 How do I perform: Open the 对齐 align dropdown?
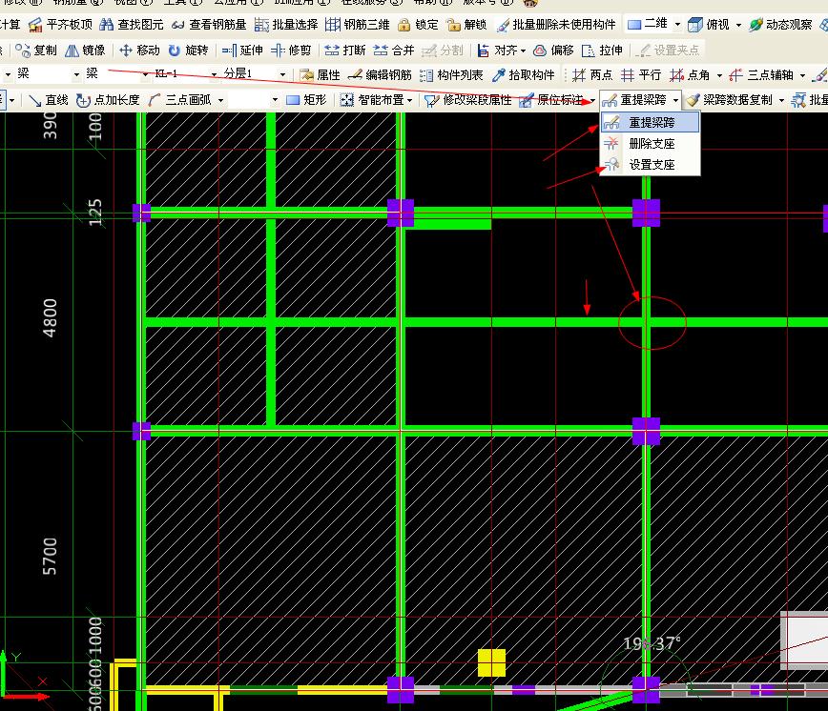[x=523, y=51]
